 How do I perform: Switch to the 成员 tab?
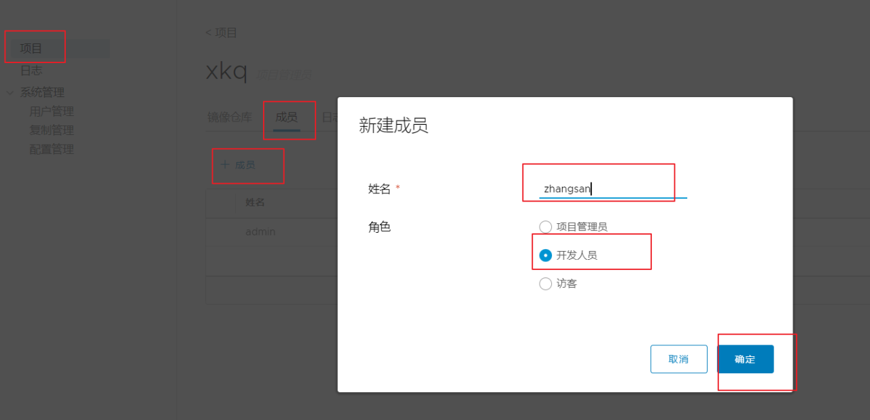tap(286, 117)
